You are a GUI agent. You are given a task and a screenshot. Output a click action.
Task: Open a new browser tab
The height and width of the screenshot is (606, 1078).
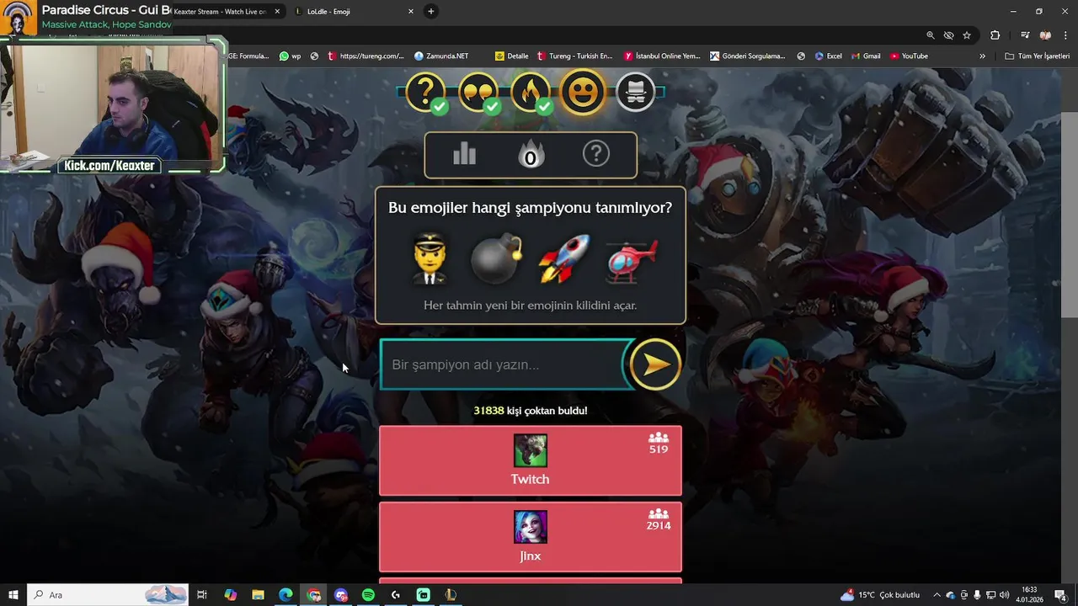[431, 12]
